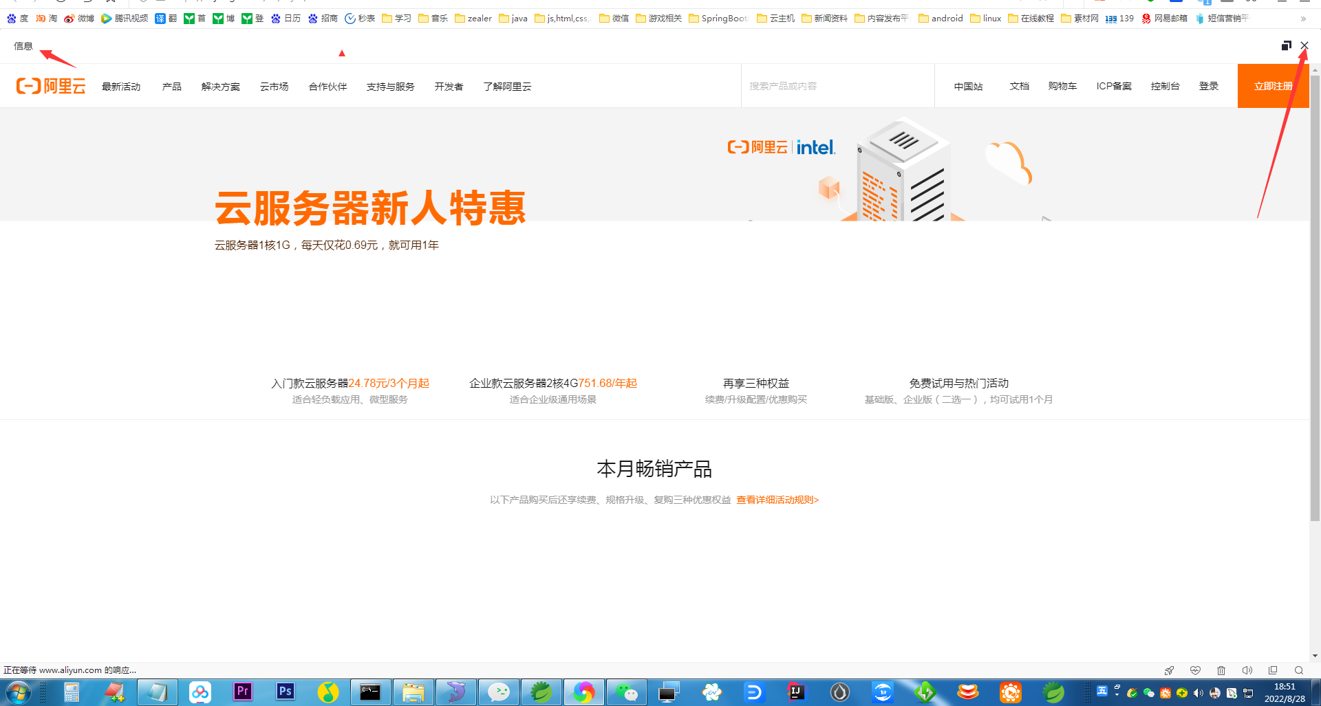The height and width of the screenshot is (706, 1321).
Task: Open Adobe Premiere from the taskbar
Action: [243, 692]
